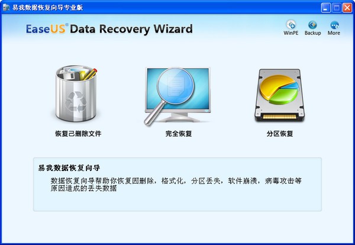Select the hard disk pie chart partition icon
The image size is (355, 245).
(x=280, y=95)
